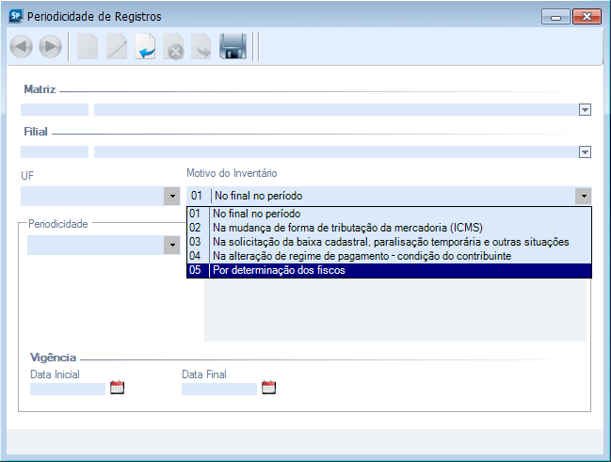The height and width of the screenshot is (462, 611).
Task: Select 05 Por determinação dos fiscos
Action: click(389, 270)
